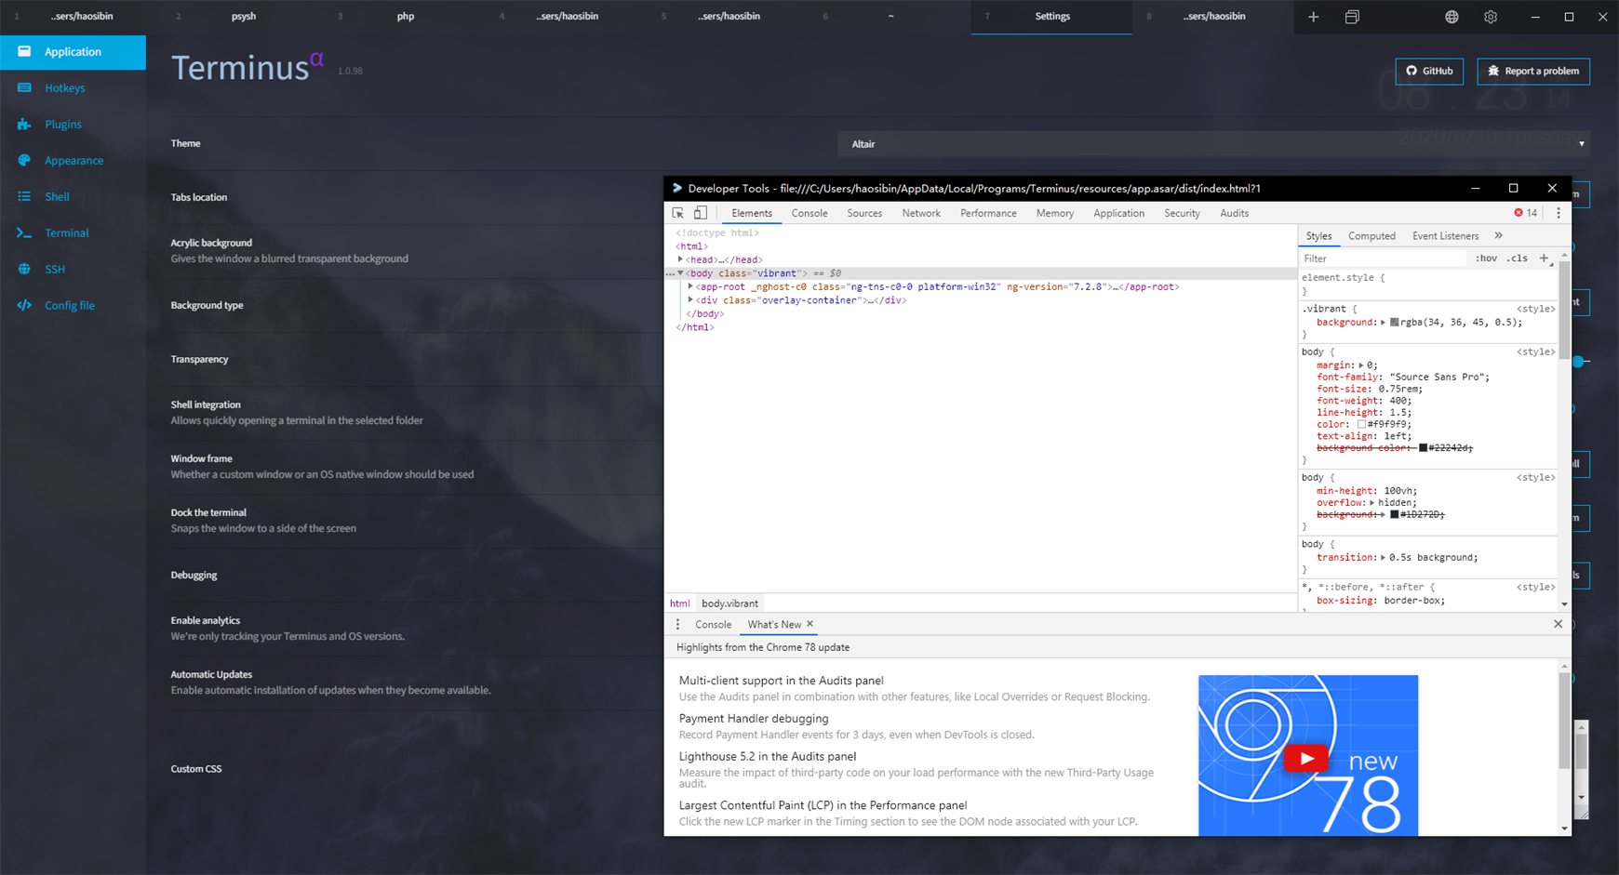Screen dimensions: 1619x875
Task: Click the GitHub button
Action: click(1429, 71)
